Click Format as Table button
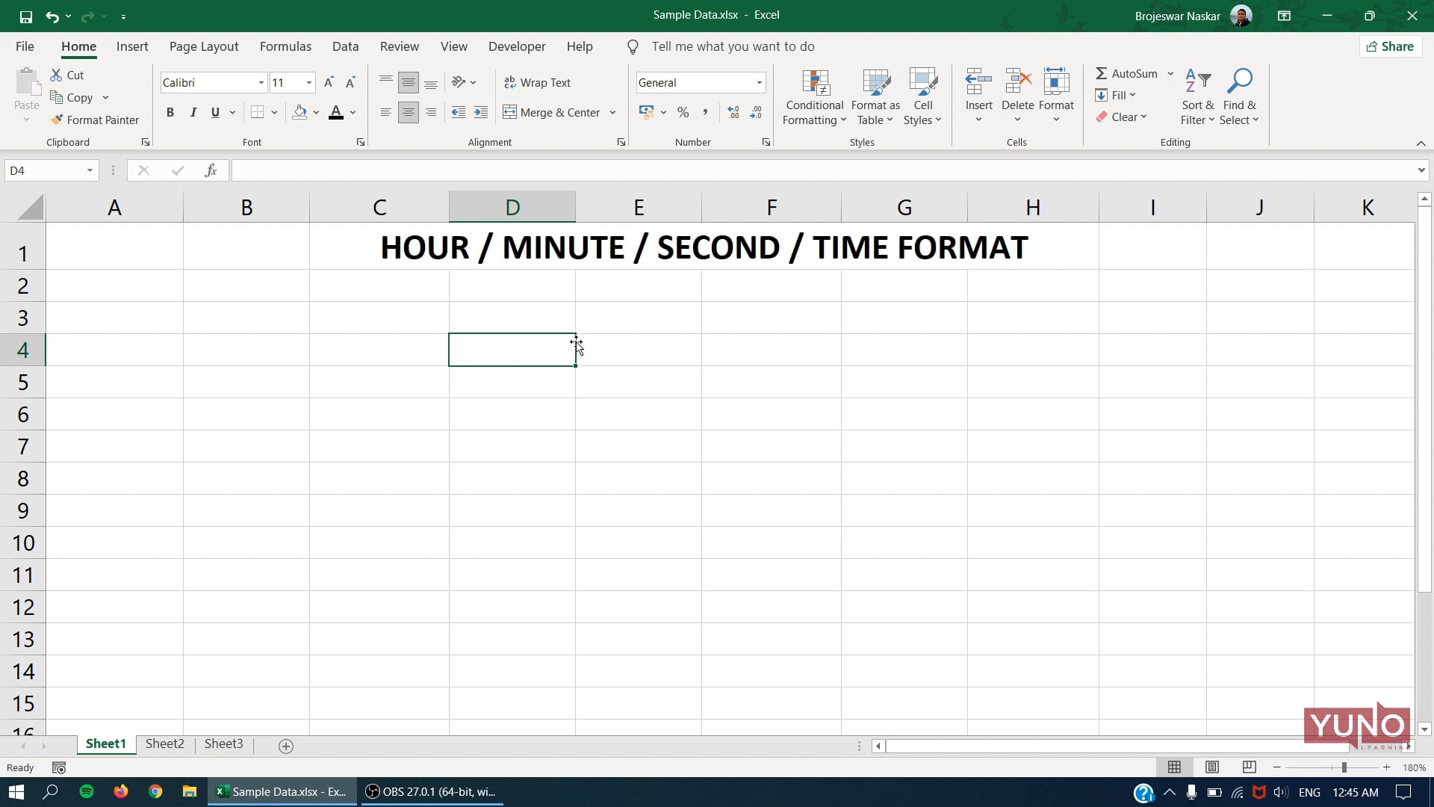The width and height of the screenshot is (1434, 807). coord(875,97)
